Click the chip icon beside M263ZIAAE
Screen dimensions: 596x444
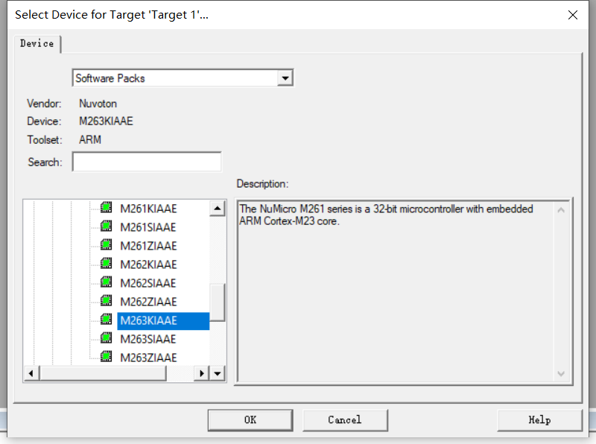coord(106,357)
